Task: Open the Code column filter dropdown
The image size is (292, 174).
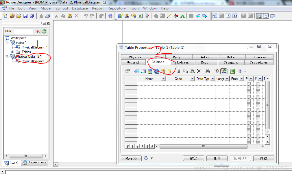Action: (192, 79)
